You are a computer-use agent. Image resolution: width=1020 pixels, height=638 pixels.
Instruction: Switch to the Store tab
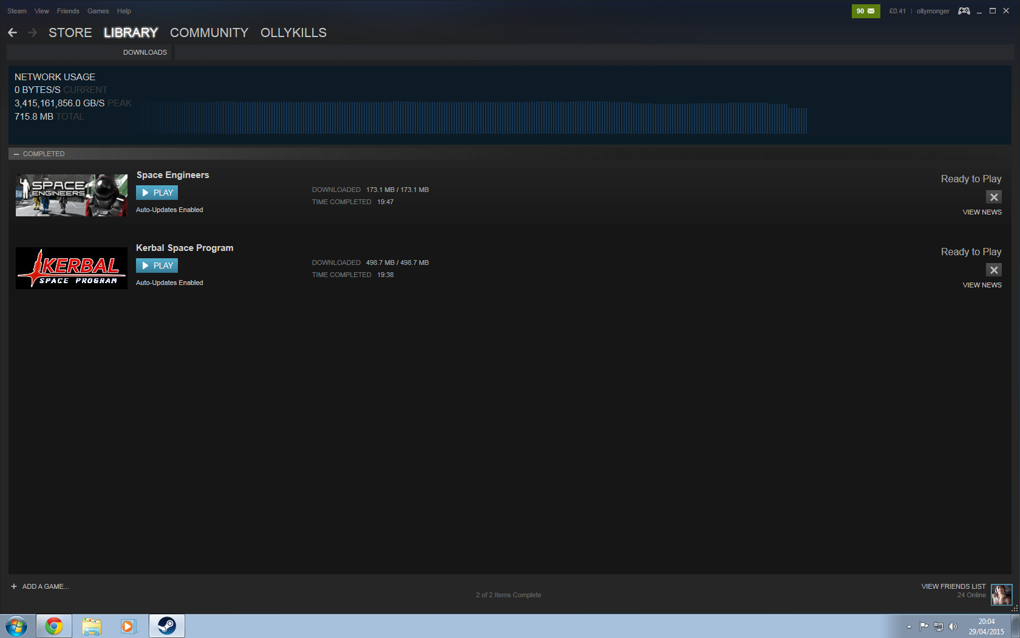(x=70, y=33)
